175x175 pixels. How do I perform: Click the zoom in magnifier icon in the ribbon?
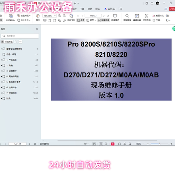pyautogui.click(x=64, y=16)
